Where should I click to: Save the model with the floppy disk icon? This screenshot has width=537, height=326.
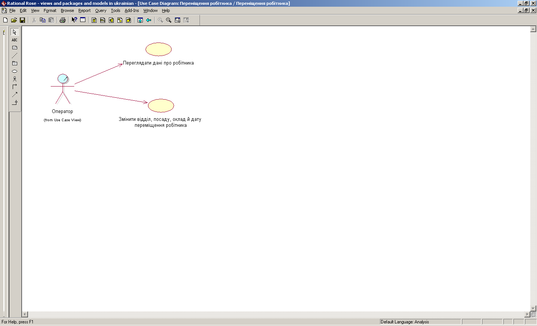pos(22,20)
